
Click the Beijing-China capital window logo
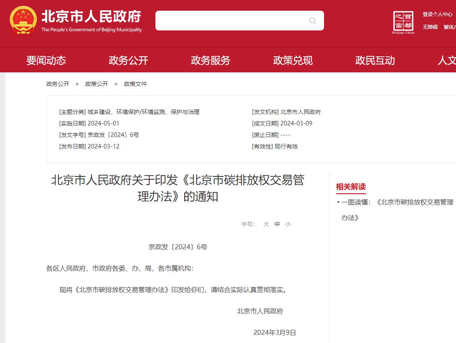point(403,22)
